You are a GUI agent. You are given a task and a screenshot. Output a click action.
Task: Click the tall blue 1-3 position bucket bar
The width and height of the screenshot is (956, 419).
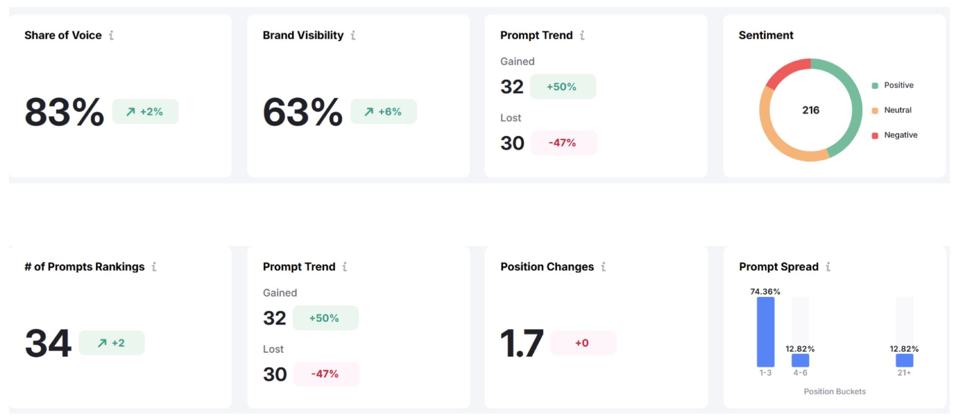765,332
